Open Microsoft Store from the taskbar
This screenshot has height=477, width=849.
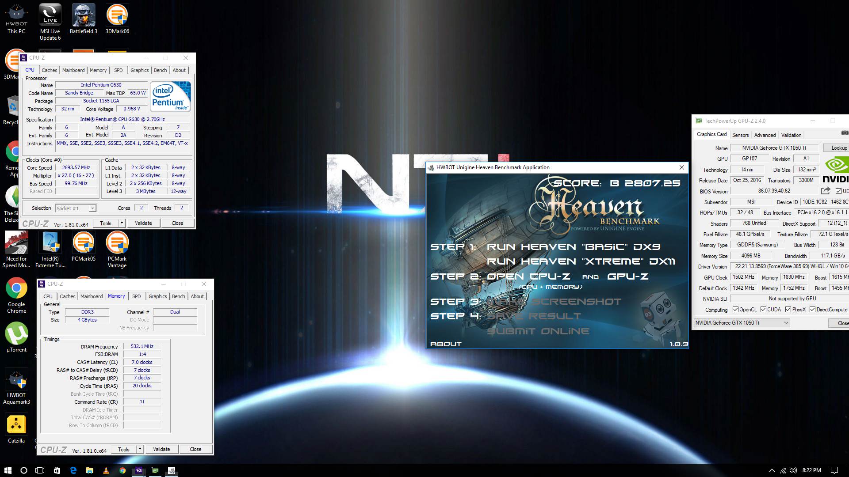coord(57,470)
